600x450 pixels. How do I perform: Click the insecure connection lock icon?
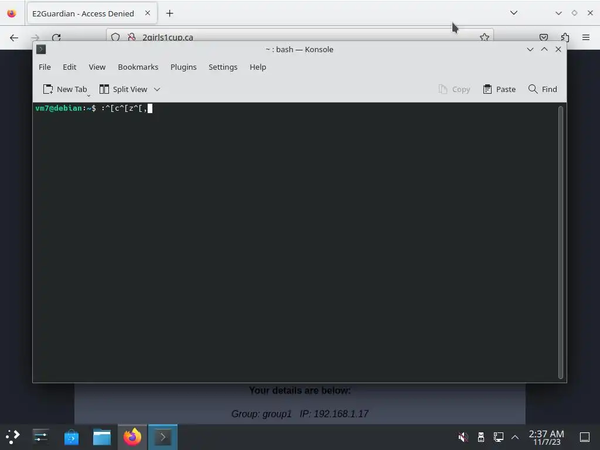click(131, 37)
